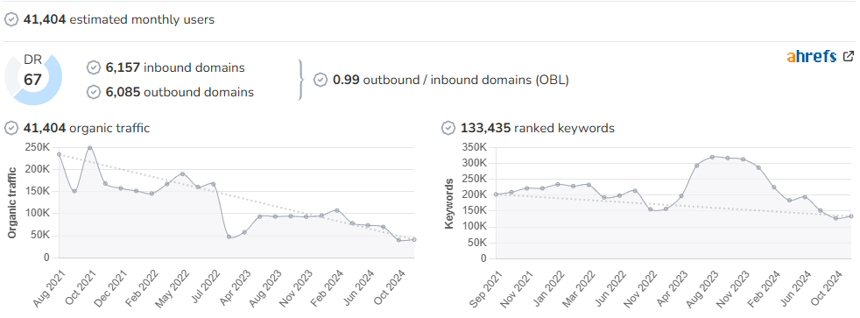Click Sep 2021 first point on keywords chart

tap(496, 194)
